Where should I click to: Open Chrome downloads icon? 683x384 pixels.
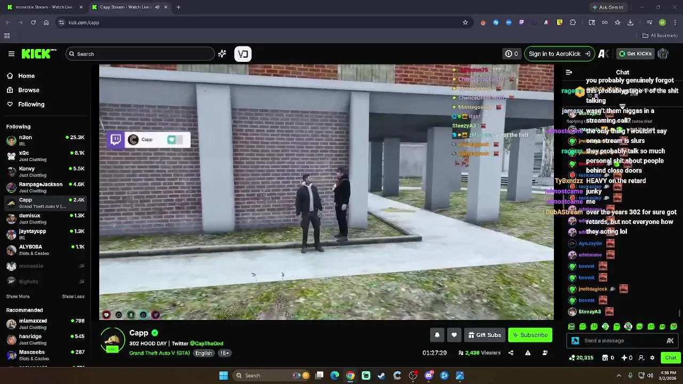(630, 22)
